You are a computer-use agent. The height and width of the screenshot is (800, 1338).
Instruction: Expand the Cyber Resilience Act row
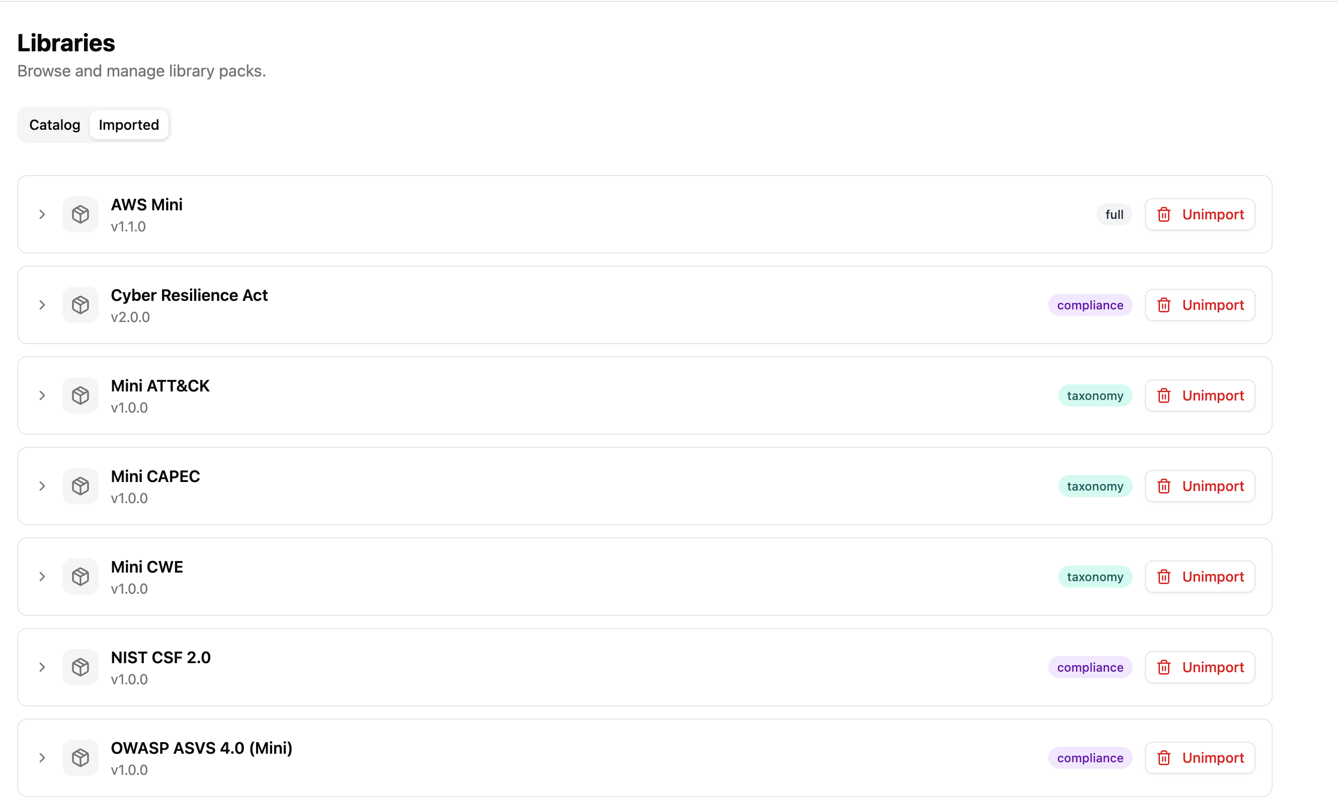(x=42, y=305)
